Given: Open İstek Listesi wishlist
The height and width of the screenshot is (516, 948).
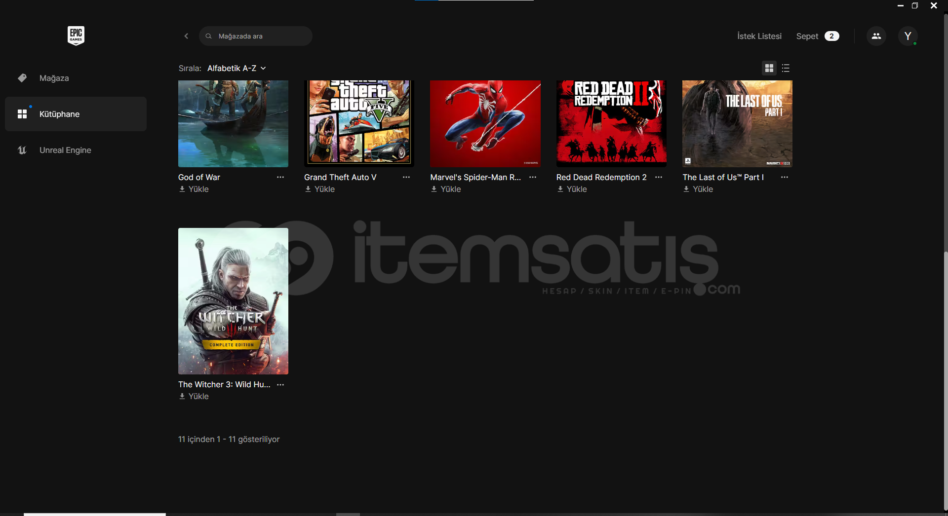Looking at the screenshot, I should point(759,36).
